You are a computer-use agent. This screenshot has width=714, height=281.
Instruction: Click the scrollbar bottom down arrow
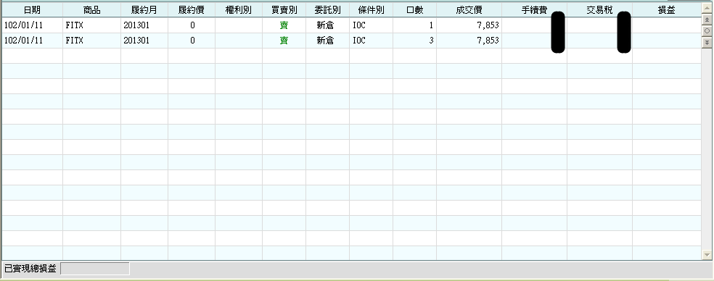[x=707, y=255]
